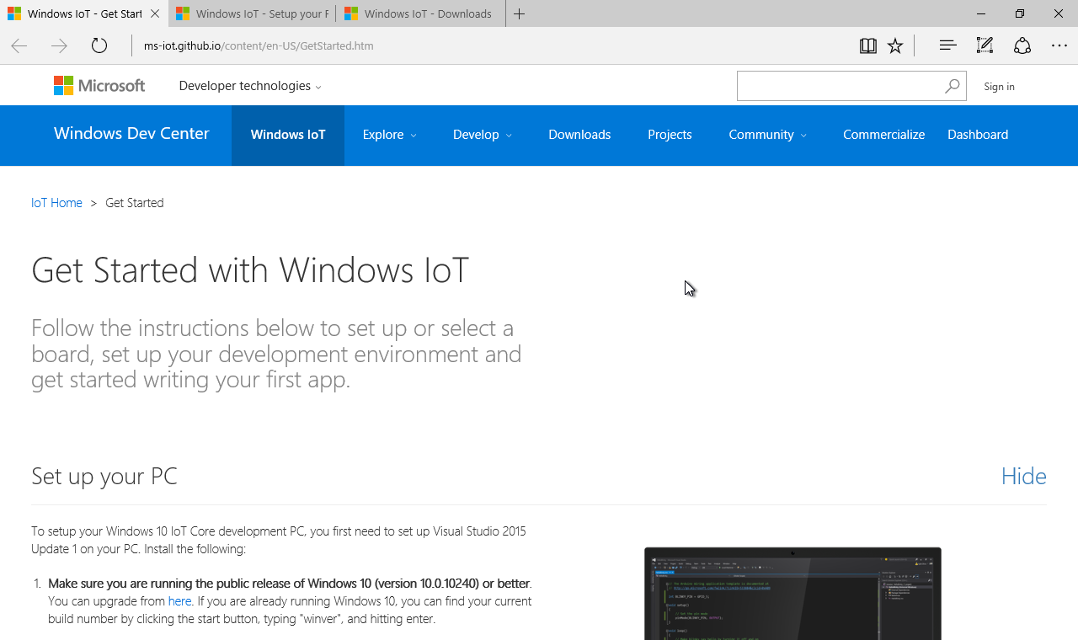Screen dimensions: 1078x640
Task: Open the Hub panel
Action: pyautogui.click(x=947, y=45)
